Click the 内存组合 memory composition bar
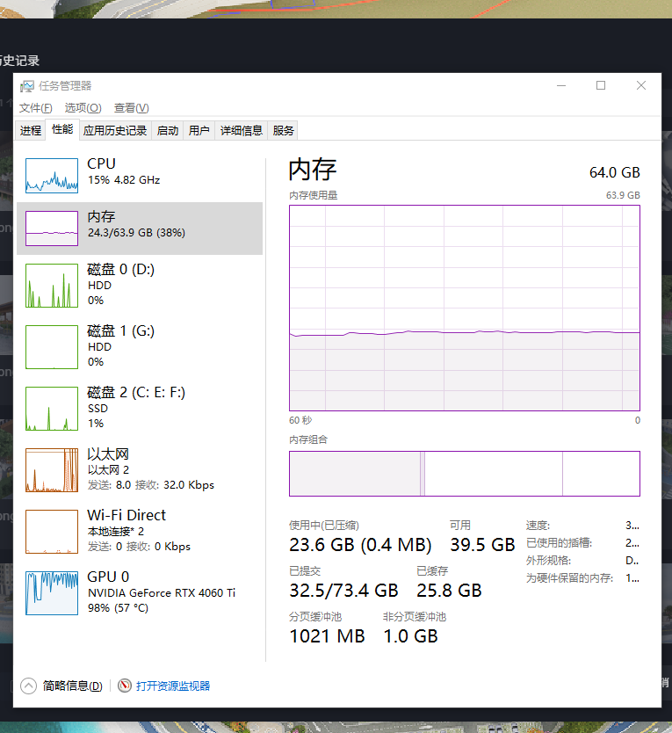 point(464,473)
